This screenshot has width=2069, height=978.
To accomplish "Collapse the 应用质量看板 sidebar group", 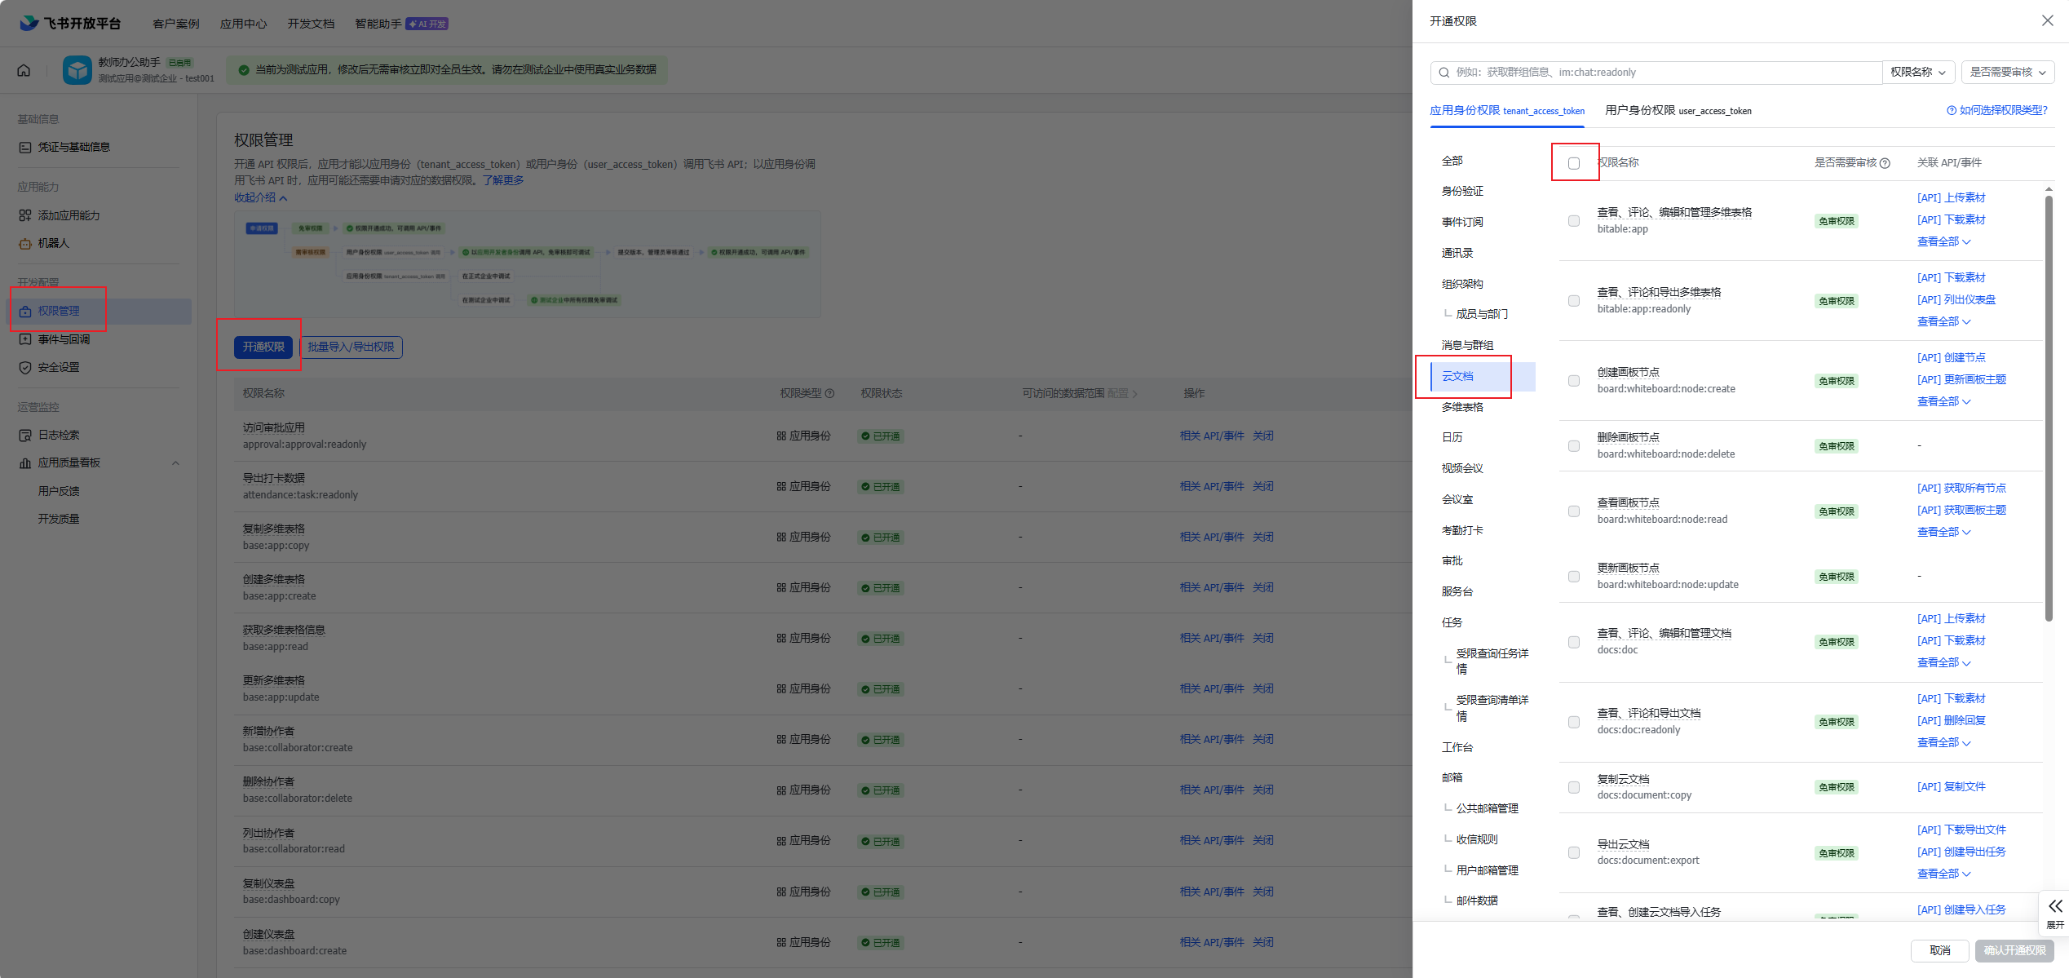I will point(175,463).
